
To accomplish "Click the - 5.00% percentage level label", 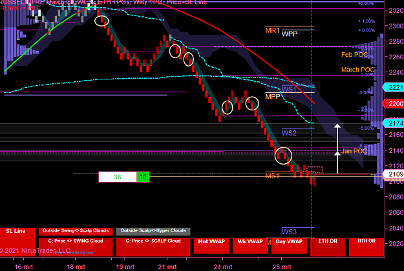I will [366, 128].
